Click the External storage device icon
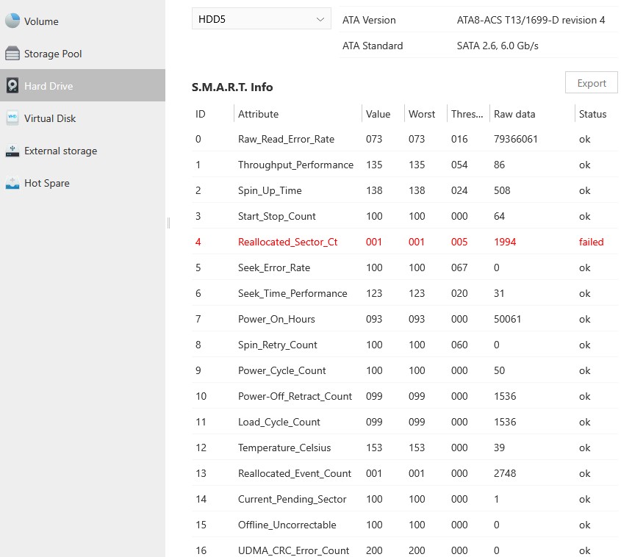This screenshot has width=621, height=557. (12, 151)
